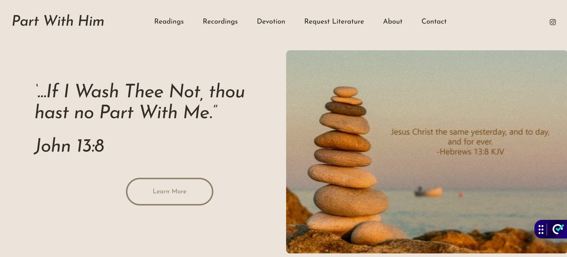Navigate to the About page
The image size is (567, 257).
[393, 22]
